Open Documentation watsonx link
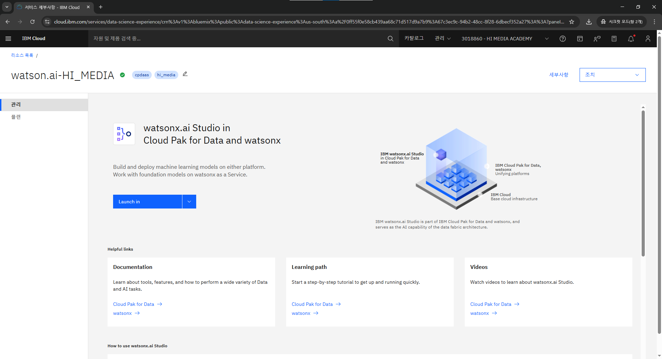 click(x=127, y=313)
